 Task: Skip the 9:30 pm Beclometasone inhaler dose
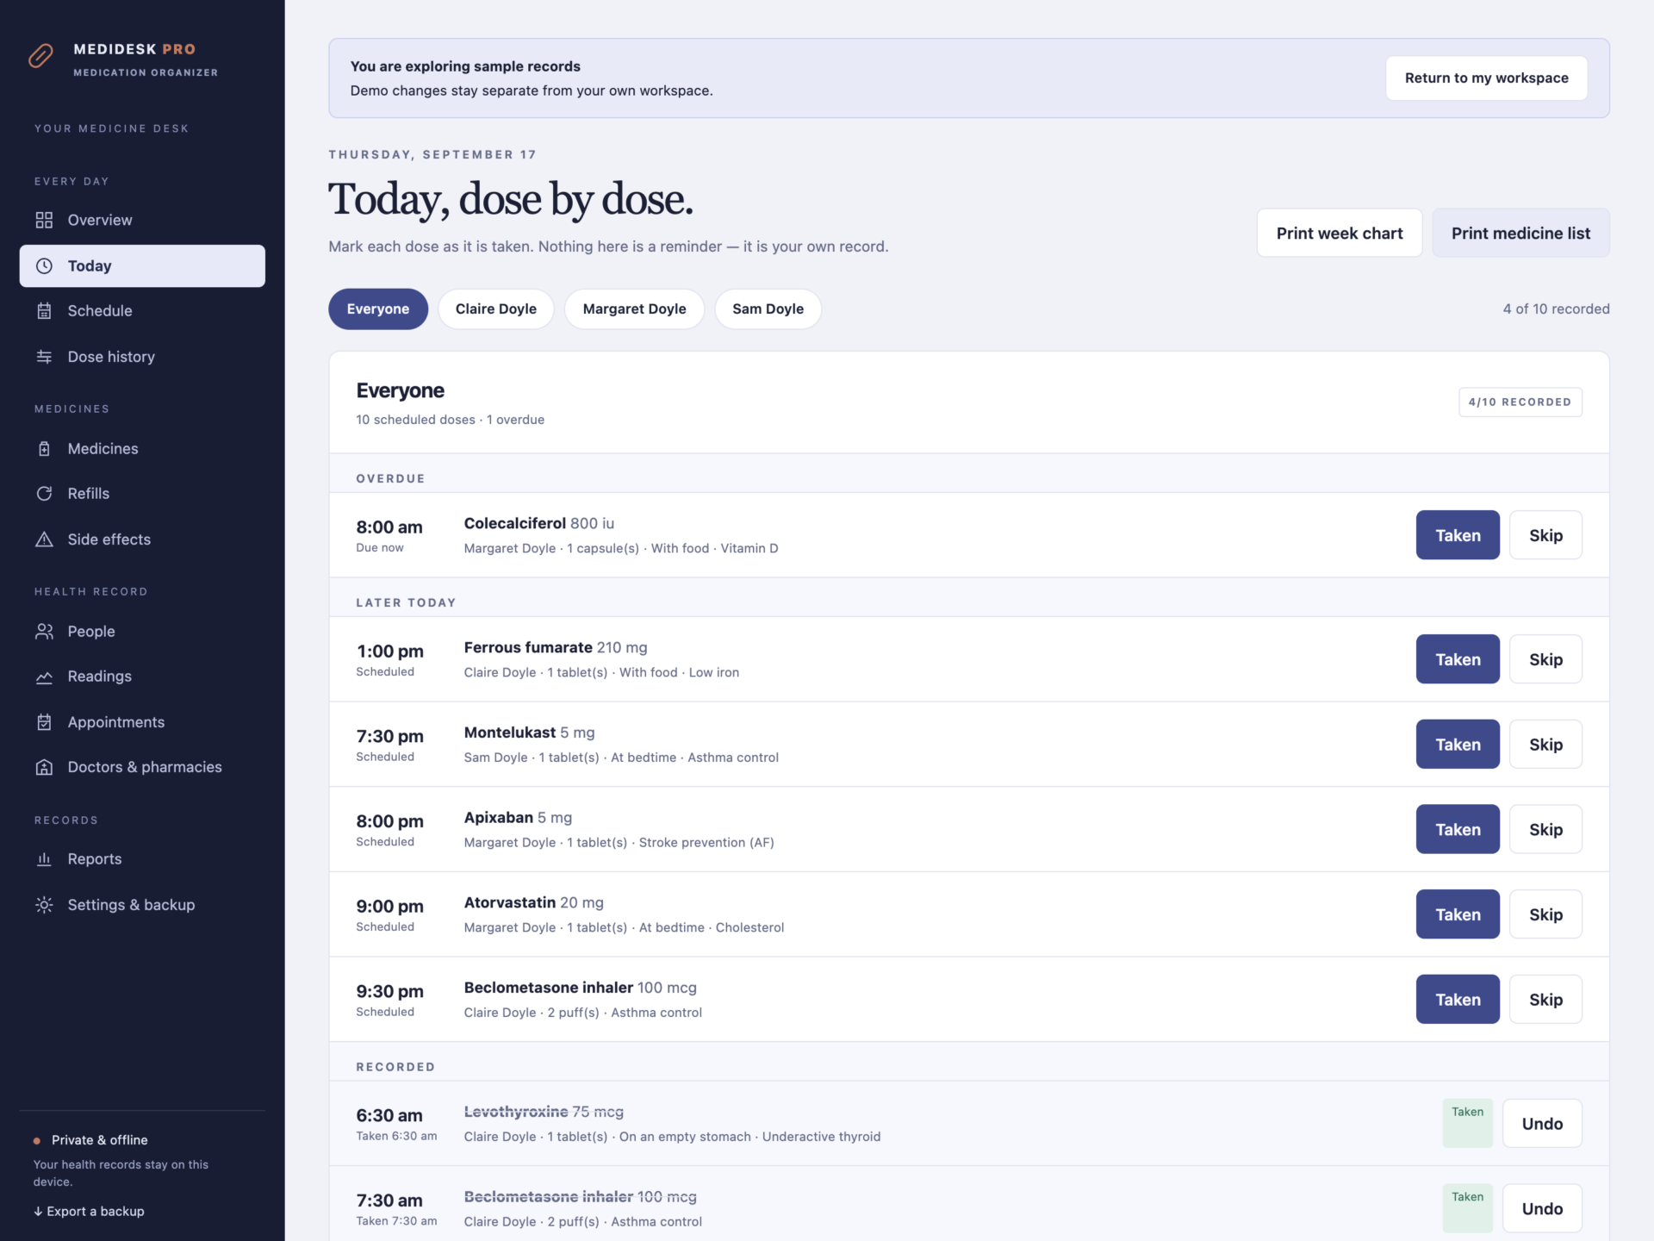point(1546,1000)
